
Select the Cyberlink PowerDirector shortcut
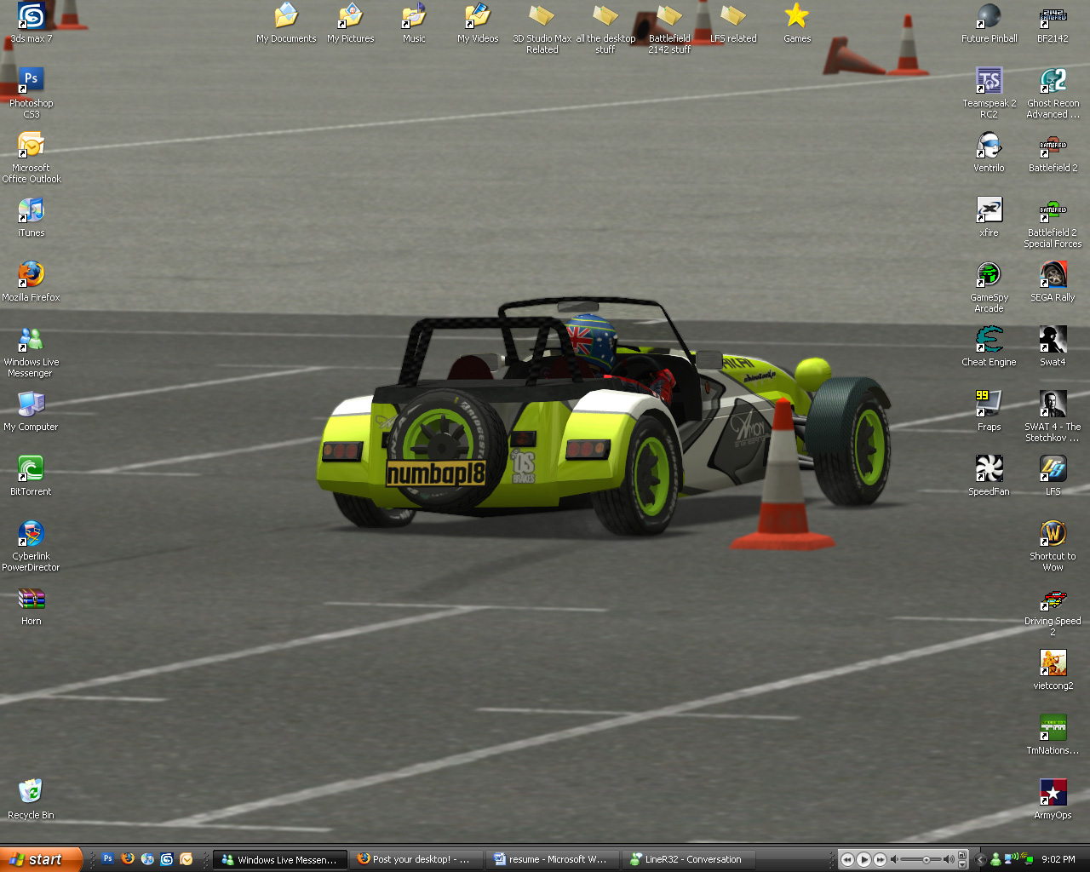point(32,546)
